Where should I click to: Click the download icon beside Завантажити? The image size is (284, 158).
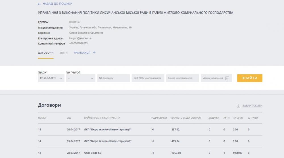point(238,106)
